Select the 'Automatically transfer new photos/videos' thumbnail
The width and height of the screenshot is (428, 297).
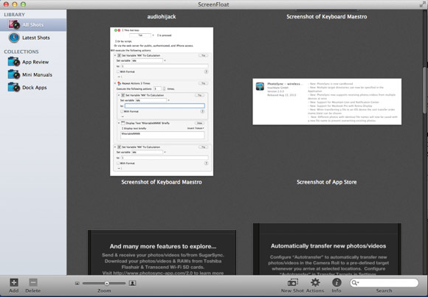coord(327,249)
